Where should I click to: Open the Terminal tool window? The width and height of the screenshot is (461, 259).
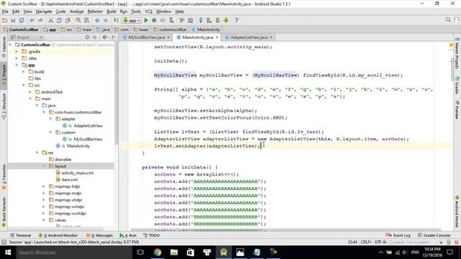pos(21,235)
